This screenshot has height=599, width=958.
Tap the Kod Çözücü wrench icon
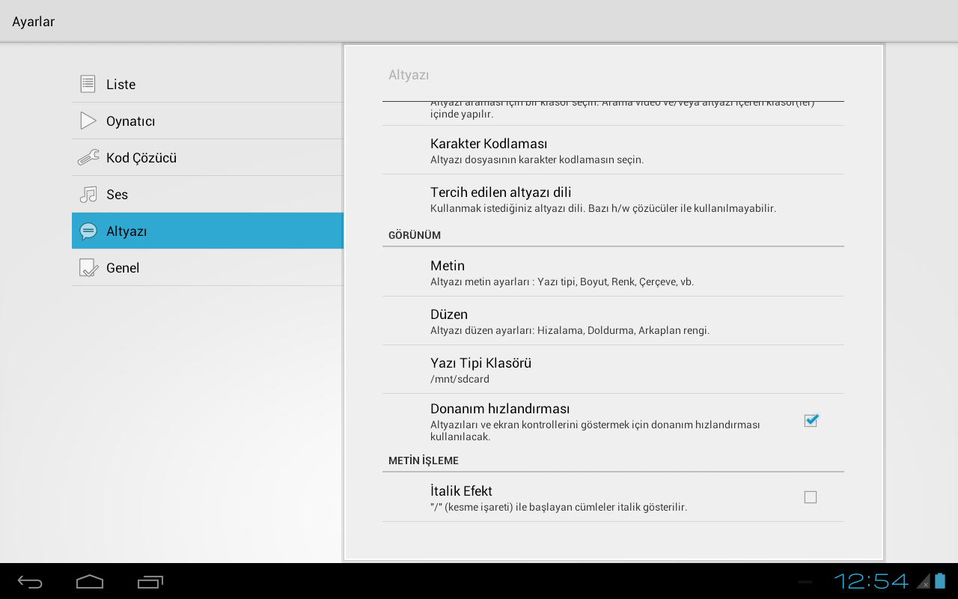pos(88,157)
